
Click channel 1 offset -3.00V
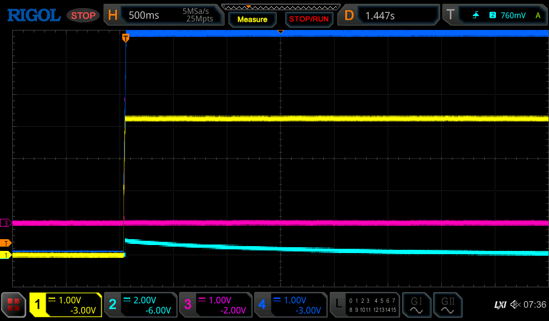coord(83,310)
